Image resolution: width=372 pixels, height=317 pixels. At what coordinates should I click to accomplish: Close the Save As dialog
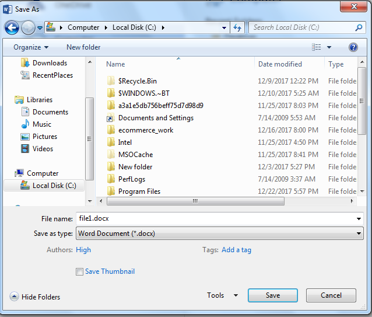click(353, 6)
